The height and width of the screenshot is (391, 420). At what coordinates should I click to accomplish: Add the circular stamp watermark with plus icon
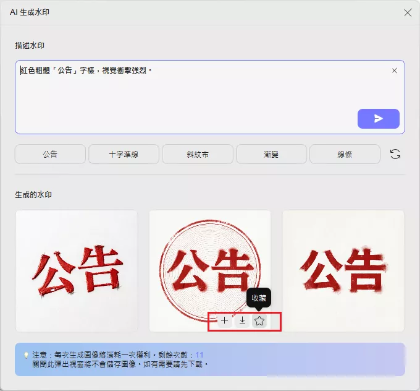(224, 320)
